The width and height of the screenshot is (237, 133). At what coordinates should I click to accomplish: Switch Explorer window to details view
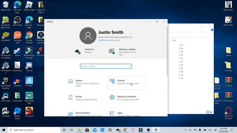[208, 112]
